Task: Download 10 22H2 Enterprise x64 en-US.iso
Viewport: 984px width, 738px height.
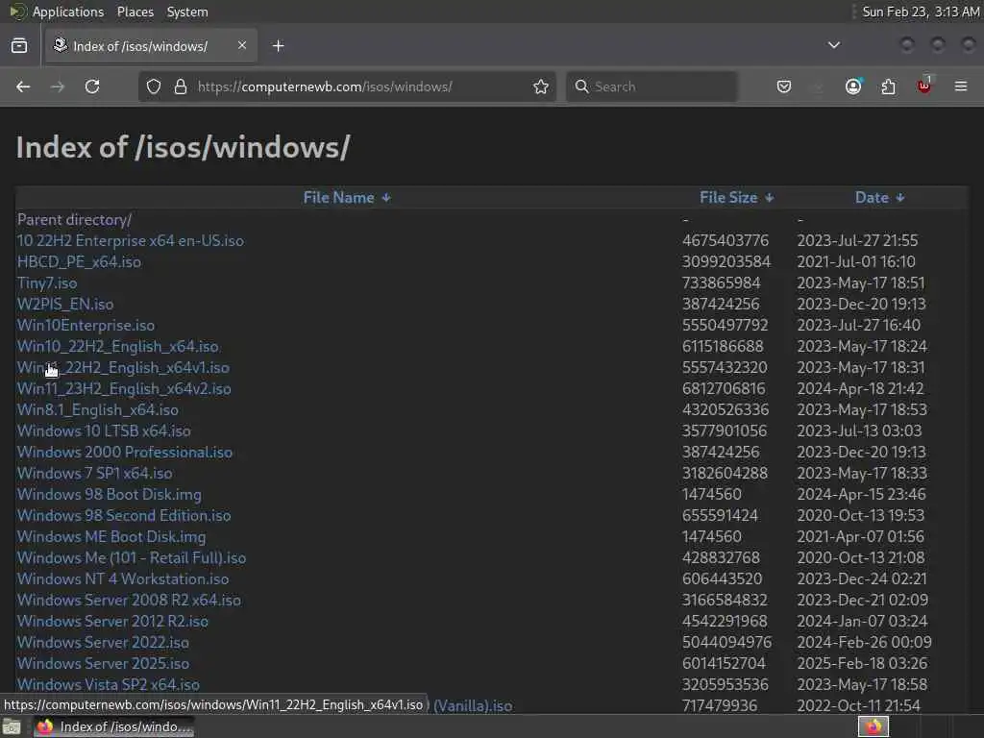Action: (x=131, y=241)
